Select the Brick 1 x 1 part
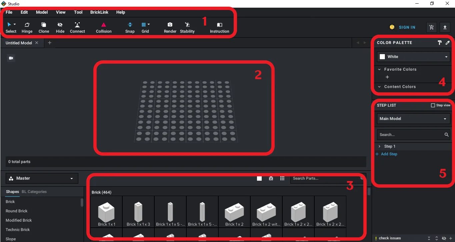Image resolution: width=455 pixels, height=242 pixels. (x=106, y=212)
